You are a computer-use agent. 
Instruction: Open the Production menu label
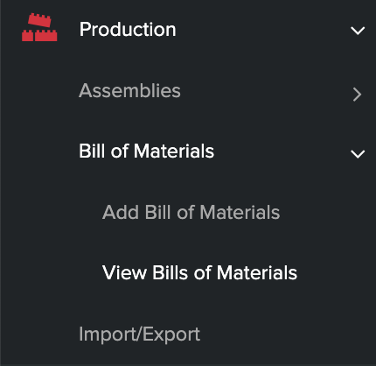point(128,30)
